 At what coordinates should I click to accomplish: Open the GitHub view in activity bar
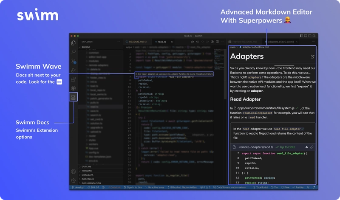(x=73, y=88)
